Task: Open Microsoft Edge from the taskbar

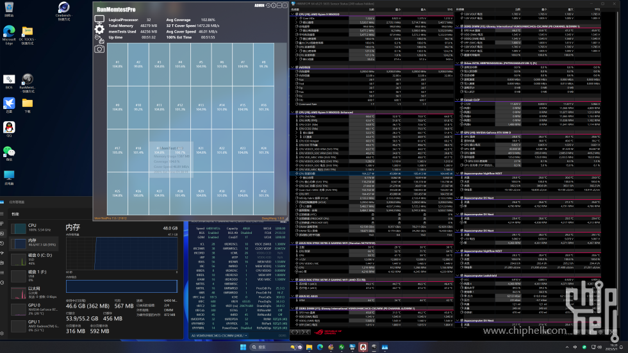Action: point(320,347)
